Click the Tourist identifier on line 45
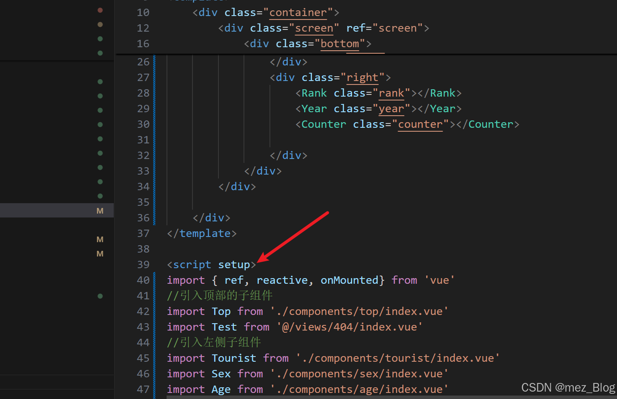Screen dimensions: 617x399 point(234,358)
